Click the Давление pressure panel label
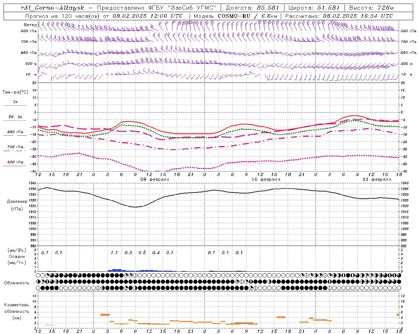The width and height of the screenshot is (418, 334). (17, 202)
